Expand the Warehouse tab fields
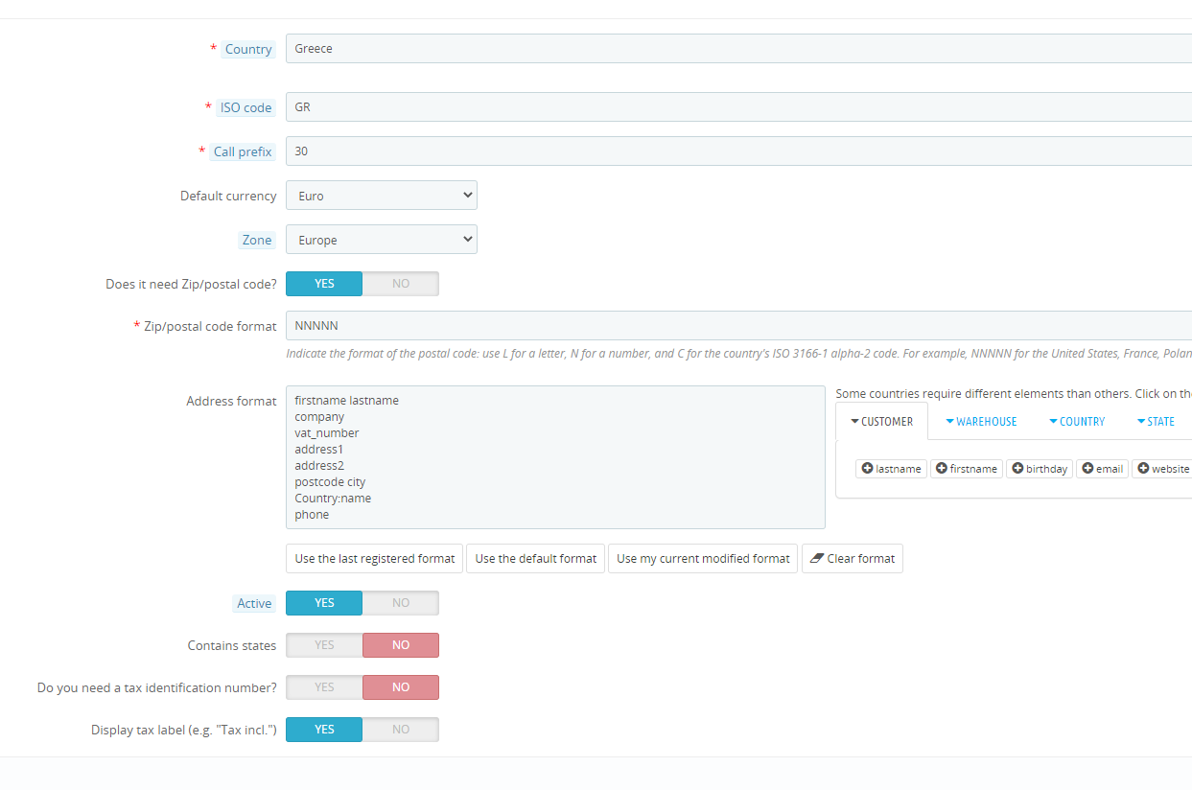The image size is (1192, 790). pos(980,422)
